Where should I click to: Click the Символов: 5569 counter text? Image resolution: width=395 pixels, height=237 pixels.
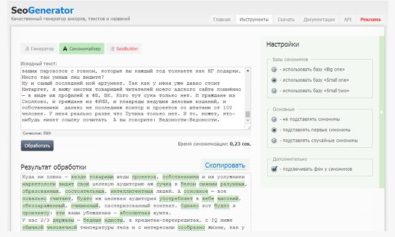36,133
